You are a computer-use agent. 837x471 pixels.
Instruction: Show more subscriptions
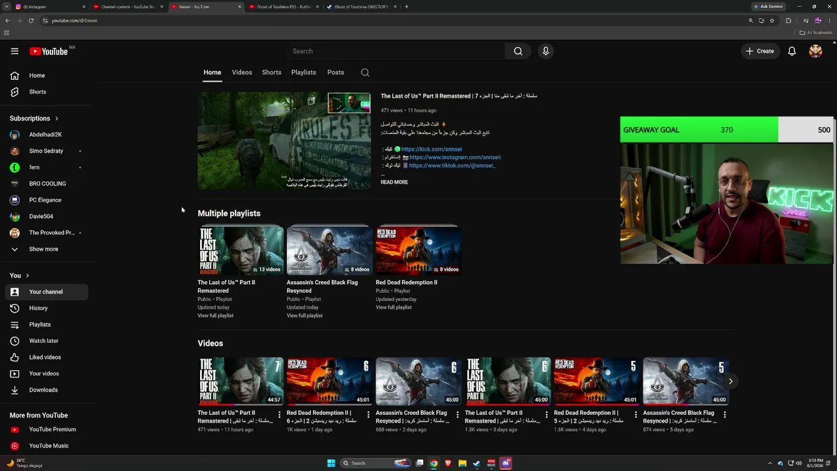(x=46, y=249)
